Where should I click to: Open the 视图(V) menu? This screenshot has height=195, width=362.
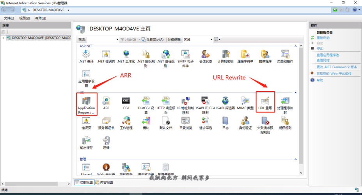point(25,18)
